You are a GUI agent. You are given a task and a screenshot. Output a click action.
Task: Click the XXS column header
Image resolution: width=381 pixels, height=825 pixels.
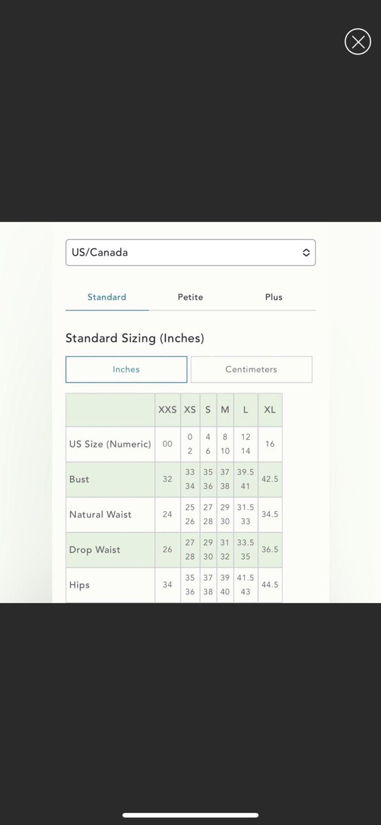(x=168, y=410)
